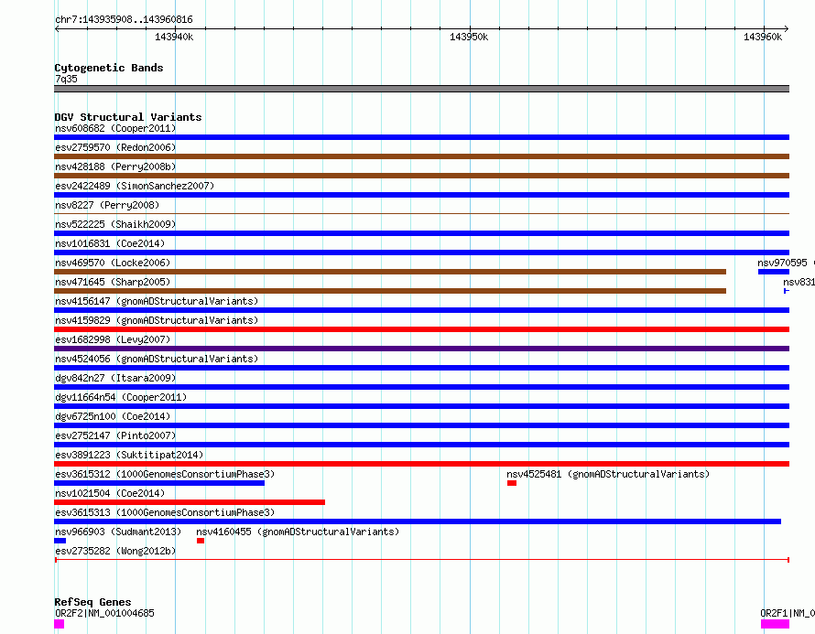Click the esv1682998 (Levy2007) label
This screenshot has width=815, height=634.
point(113,339)
